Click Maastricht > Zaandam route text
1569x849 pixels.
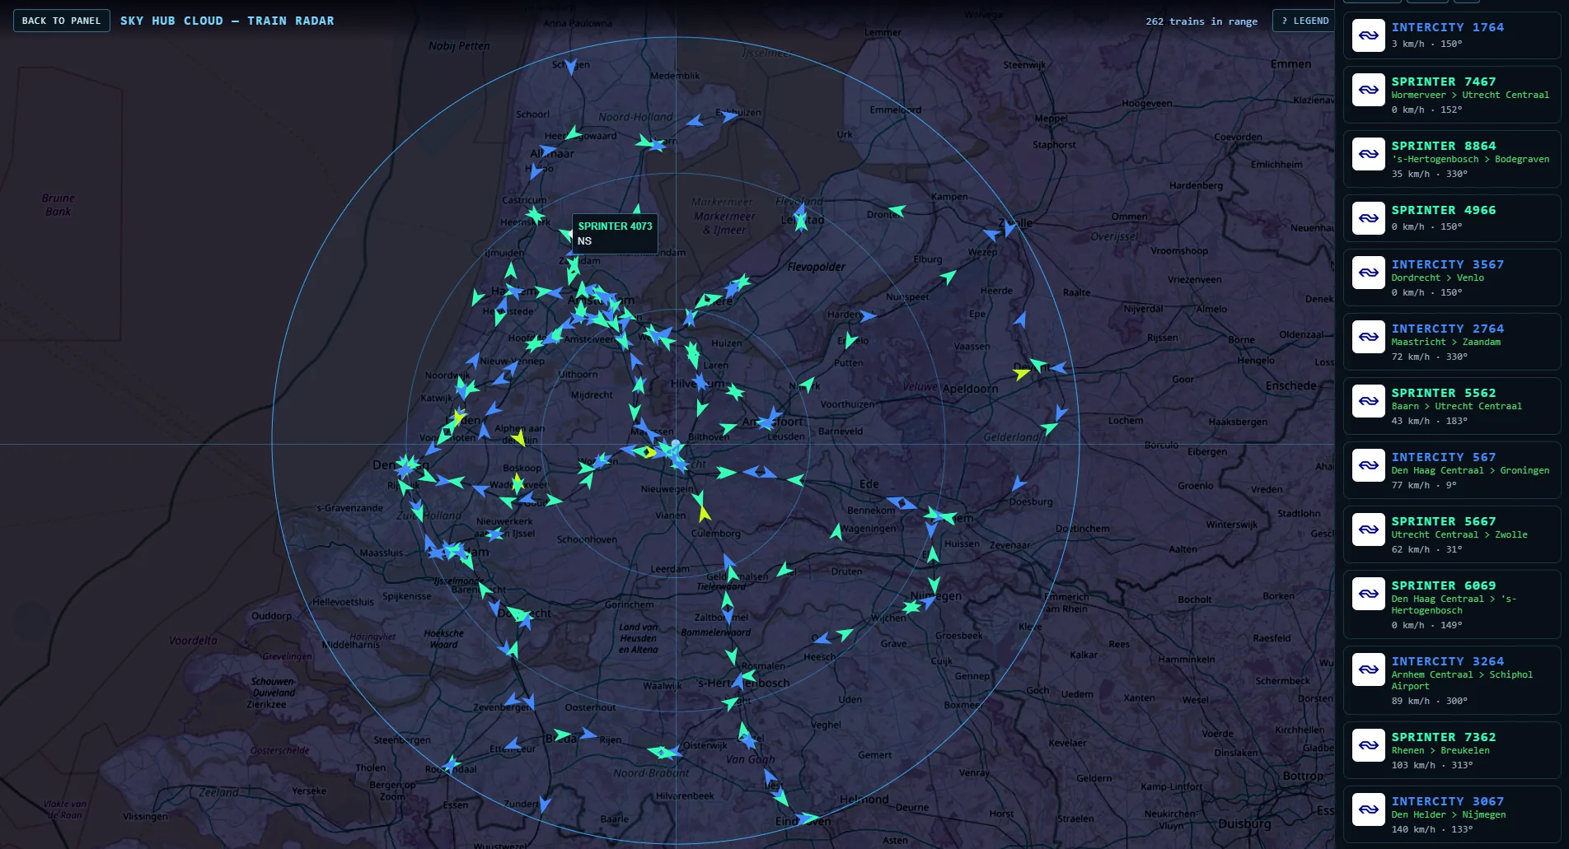pos(1446,342)
